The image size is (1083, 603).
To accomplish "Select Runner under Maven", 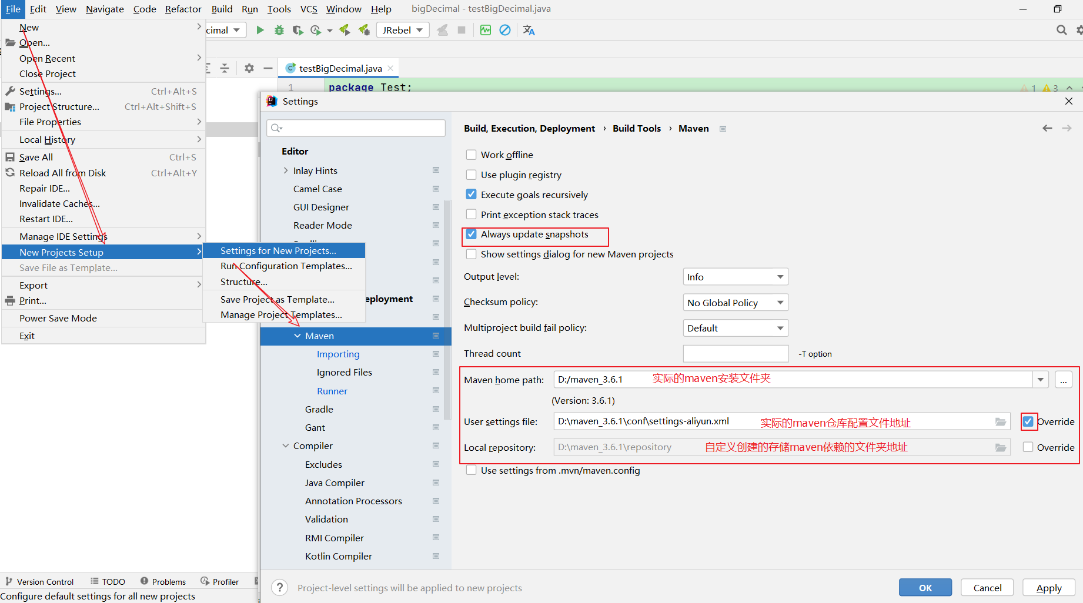I will click(332, 391).
